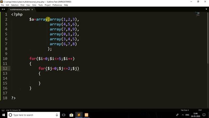Open the Edit menu
This screenshot has height=118, width=209.
(x=7, y=5)
